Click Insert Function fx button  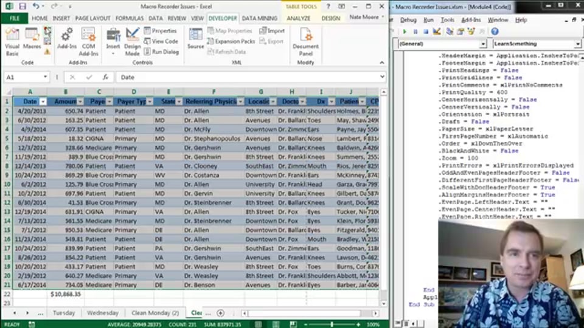coord(105,77)
